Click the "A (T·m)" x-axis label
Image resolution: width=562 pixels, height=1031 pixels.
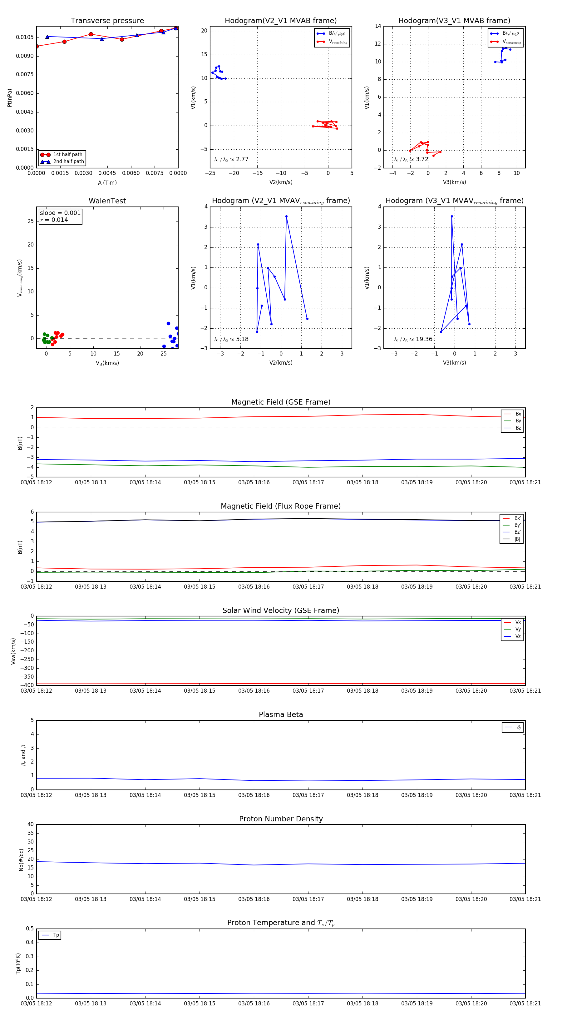point(107,182)
